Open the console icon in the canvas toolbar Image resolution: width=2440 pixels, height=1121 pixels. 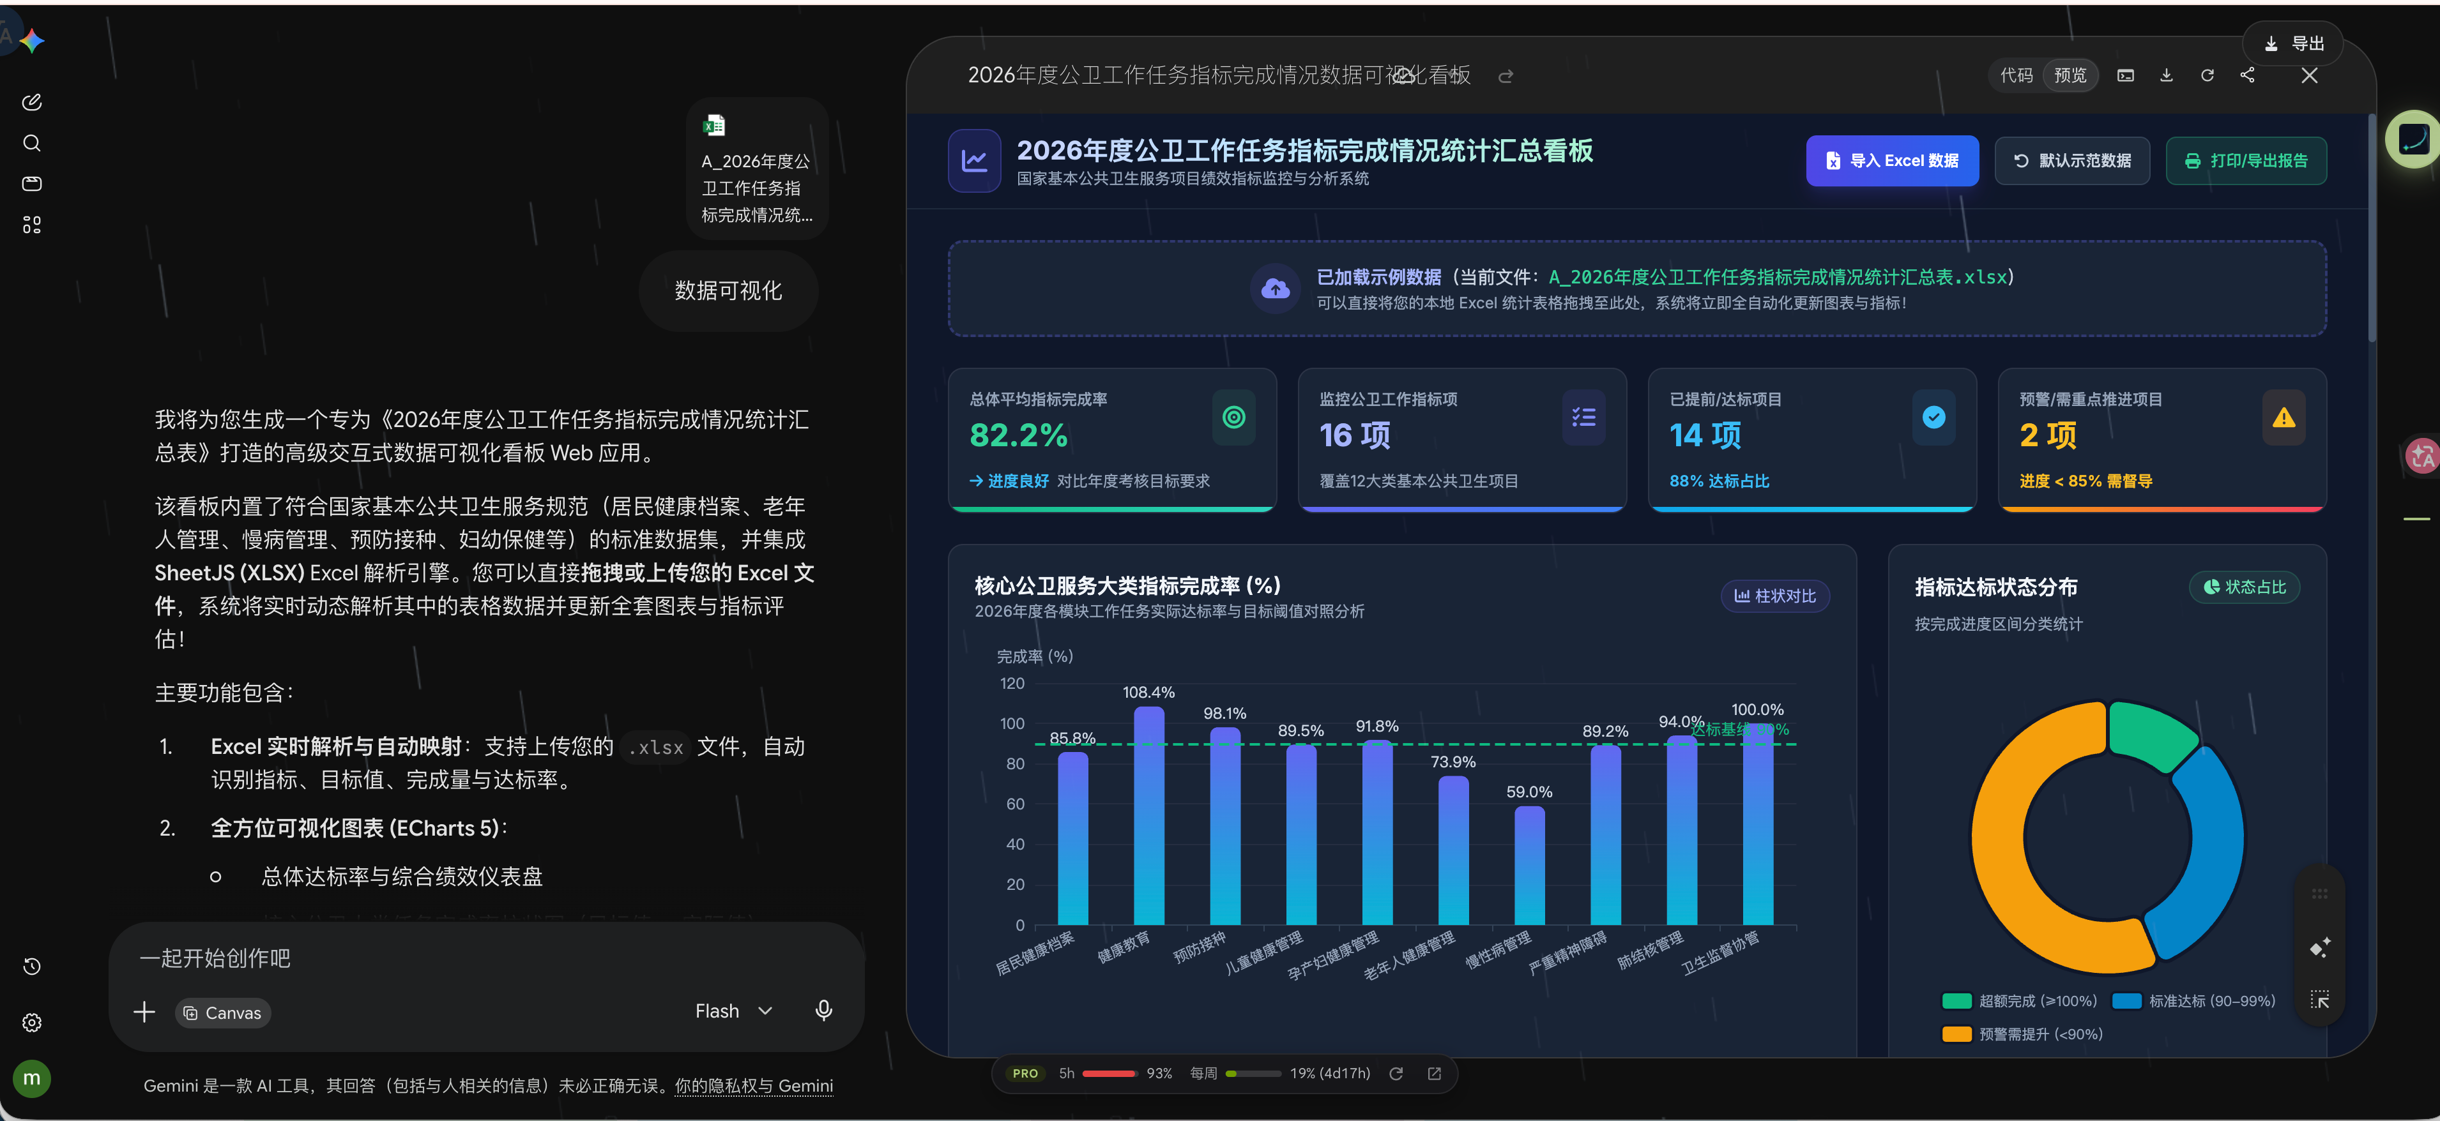tap(2126, 76)
